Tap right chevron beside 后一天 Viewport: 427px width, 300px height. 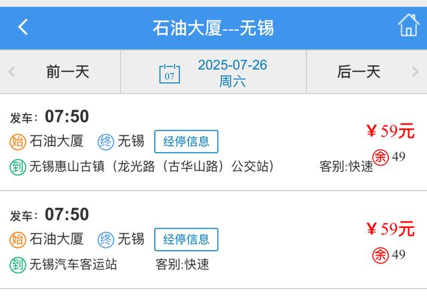click(415, 72)
